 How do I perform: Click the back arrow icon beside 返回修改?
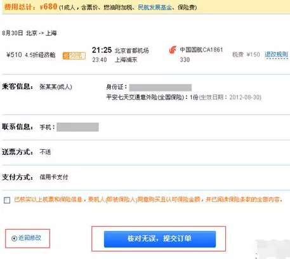(14, 239)
